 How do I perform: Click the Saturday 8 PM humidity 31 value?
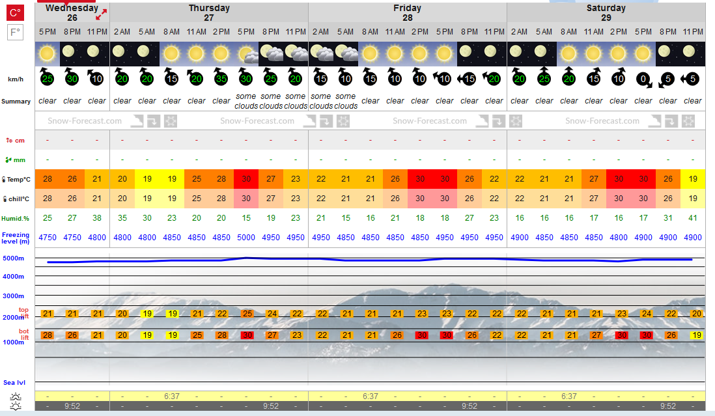tap(668, 218)
